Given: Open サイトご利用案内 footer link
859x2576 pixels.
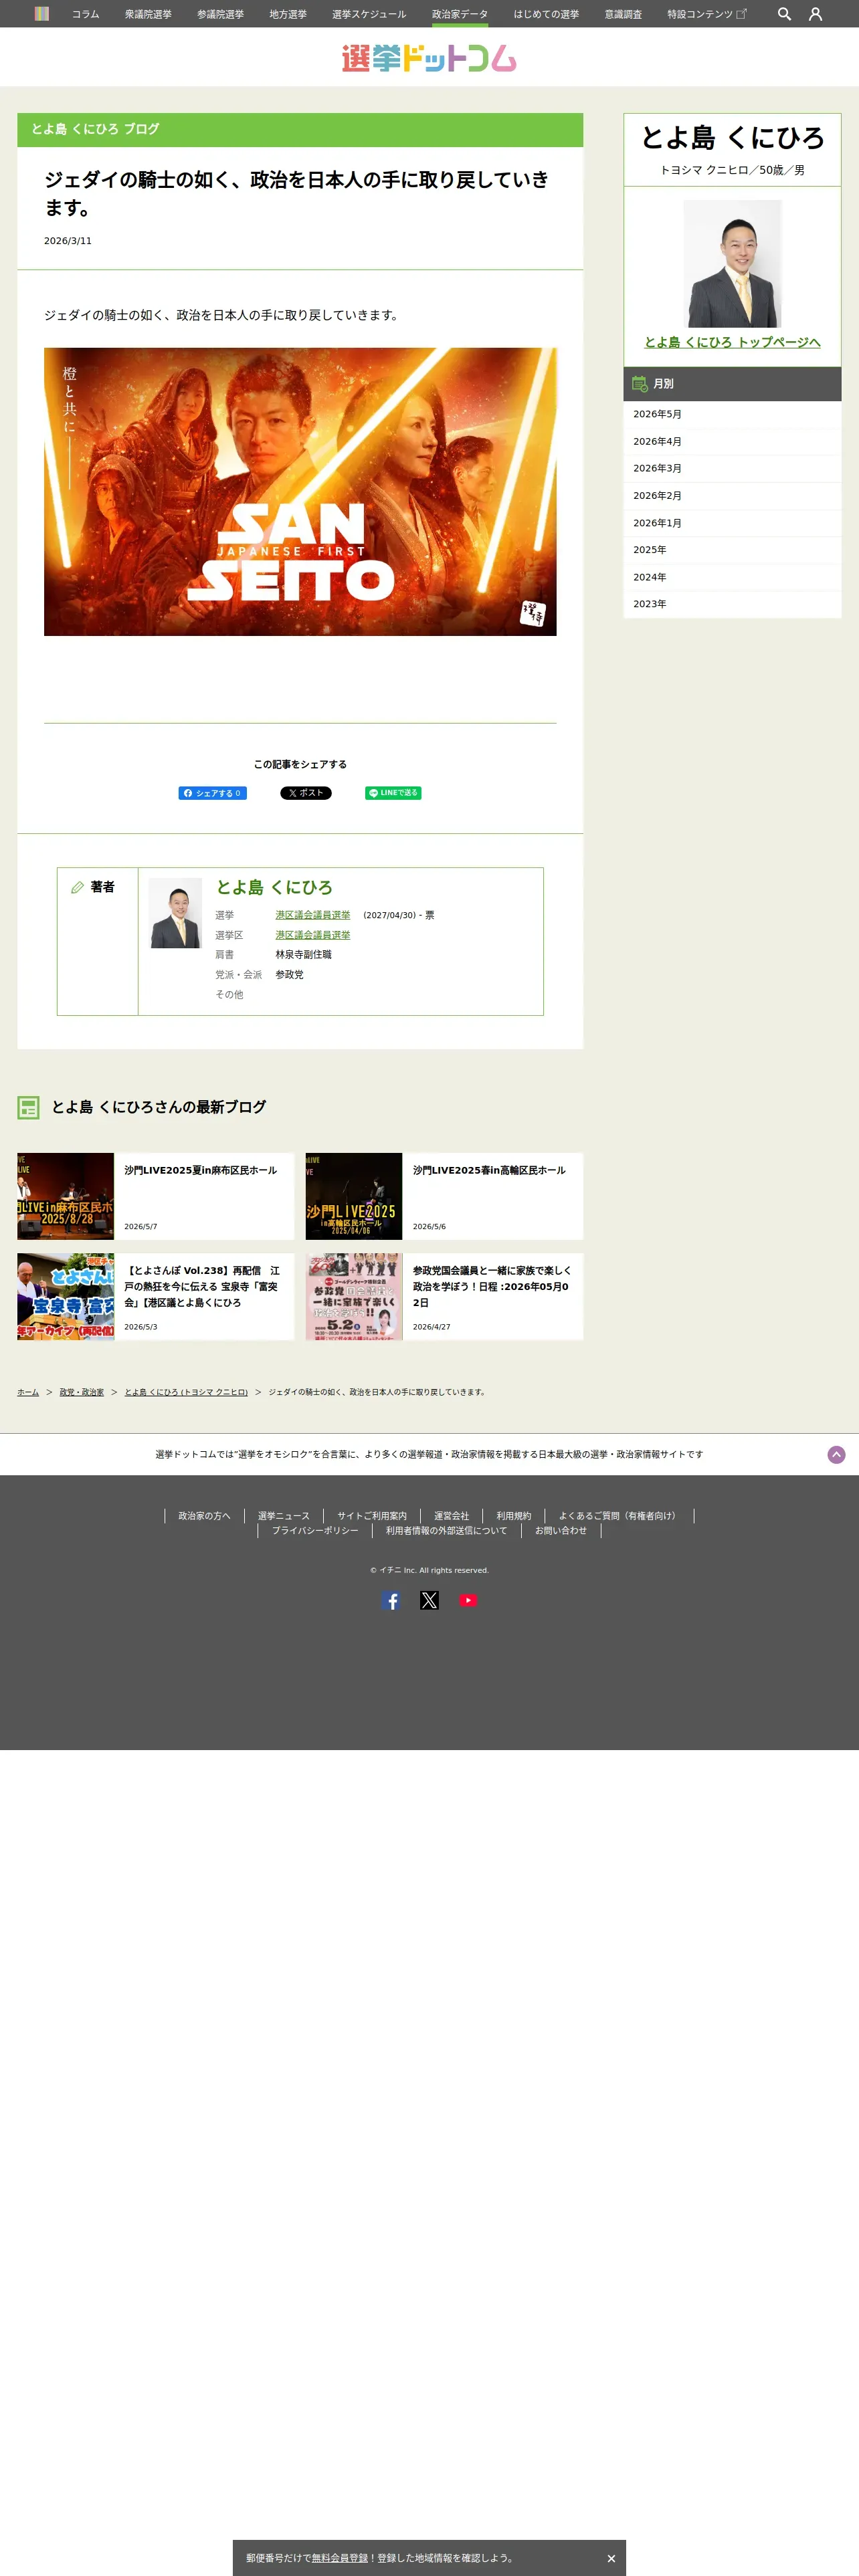Looking at the screenshot, I should (372, 1516).
